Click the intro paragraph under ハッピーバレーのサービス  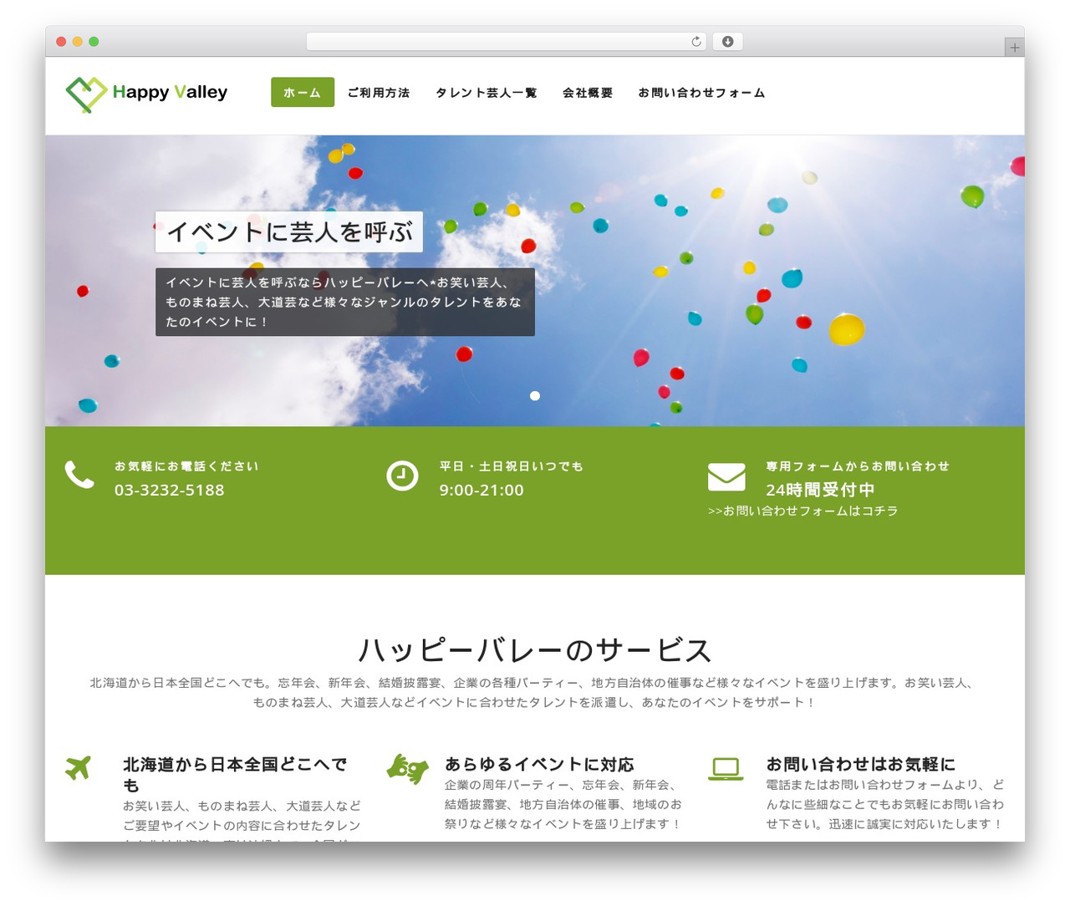[535, 692]
